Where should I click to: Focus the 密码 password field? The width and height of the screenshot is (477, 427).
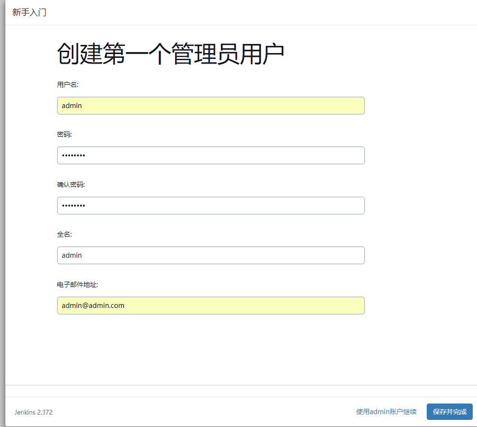pyautogui.click(x=211, y=155)
